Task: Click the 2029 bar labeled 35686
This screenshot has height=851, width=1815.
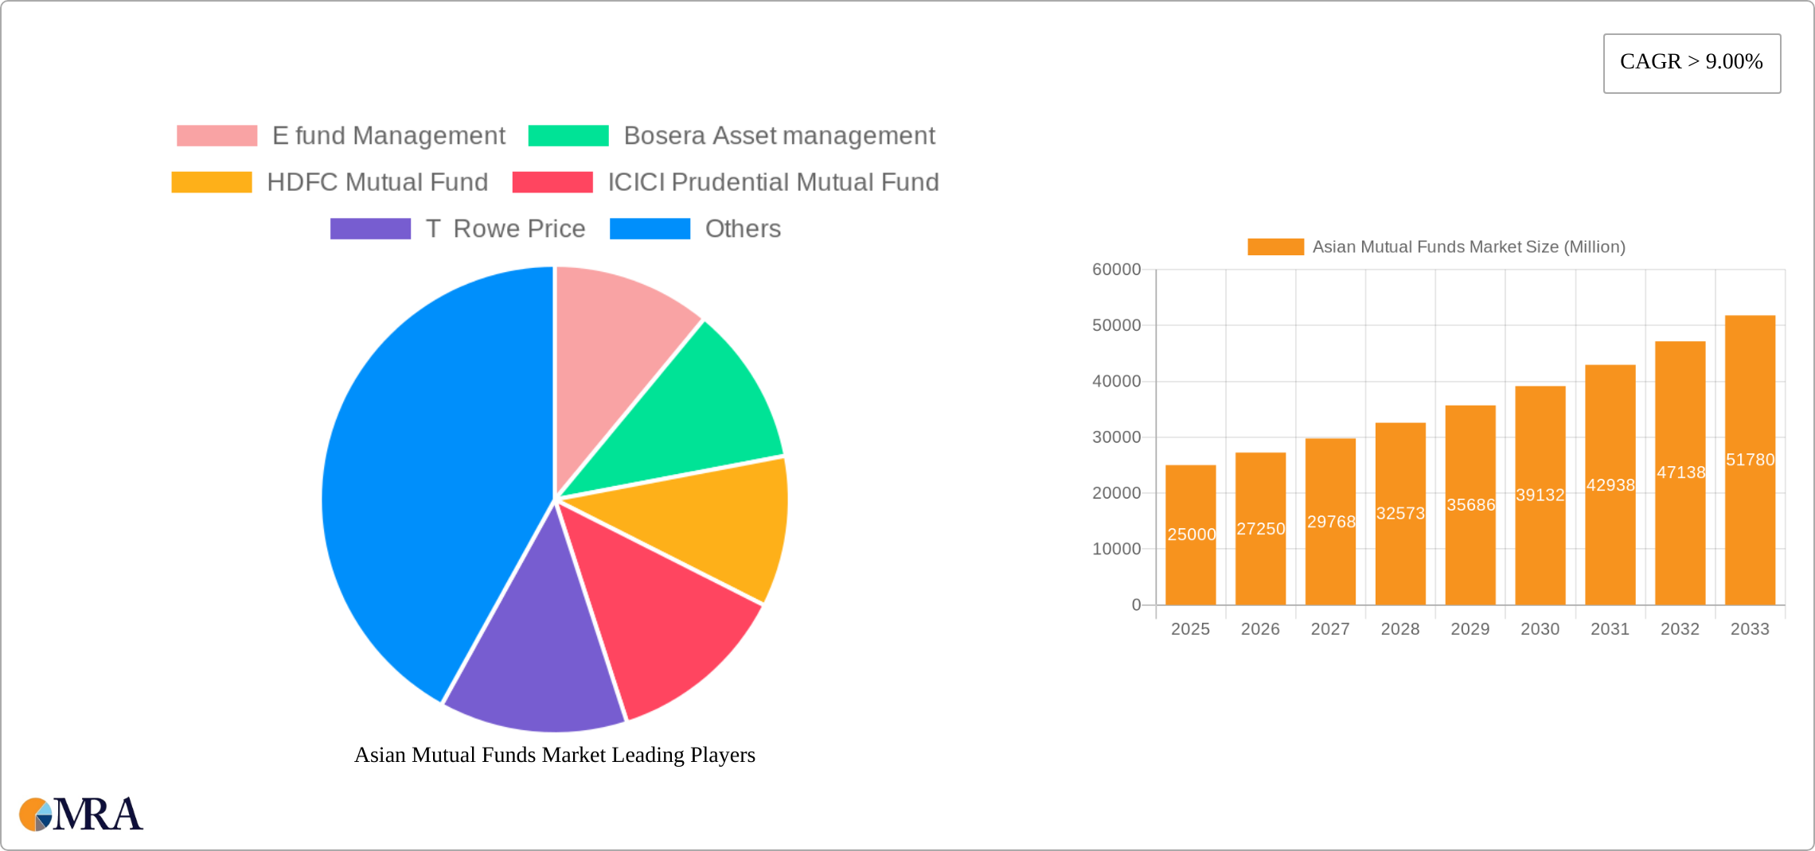Action: tap(1470, 505)
